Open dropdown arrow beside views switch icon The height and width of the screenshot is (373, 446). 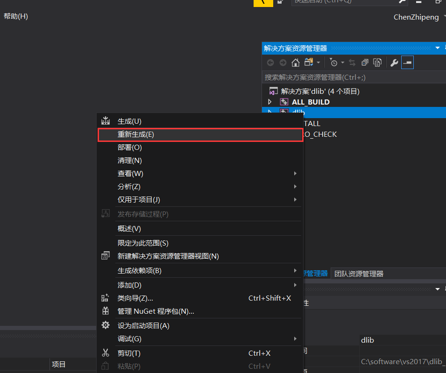319,63
